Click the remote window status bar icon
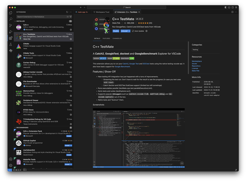Viewport: 246px width, 181px height. tap(10, 170)
